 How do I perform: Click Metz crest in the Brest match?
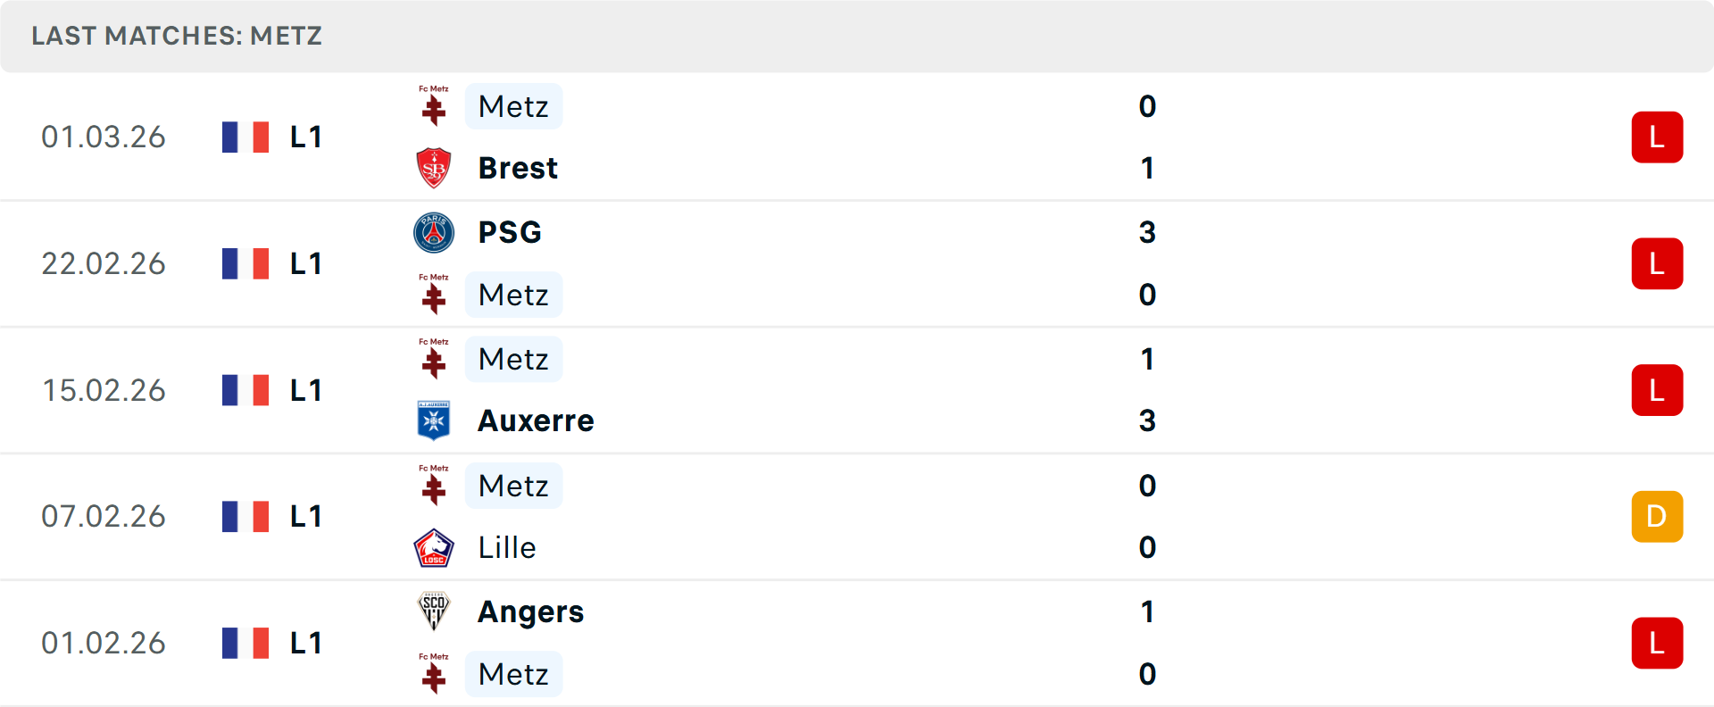click(434, 106)
